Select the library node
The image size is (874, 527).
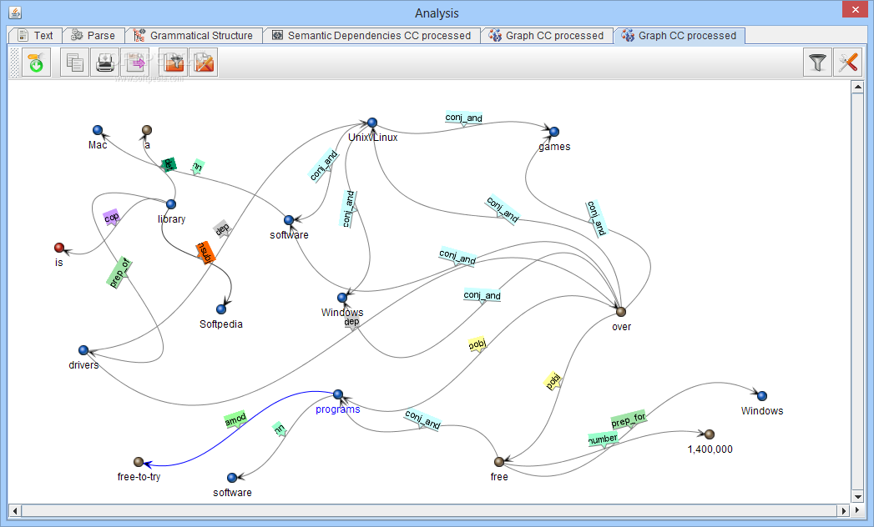coord(171,204)
